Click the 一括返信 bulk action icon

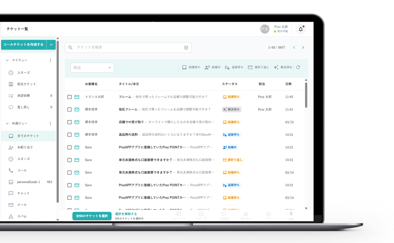[224, 216]
